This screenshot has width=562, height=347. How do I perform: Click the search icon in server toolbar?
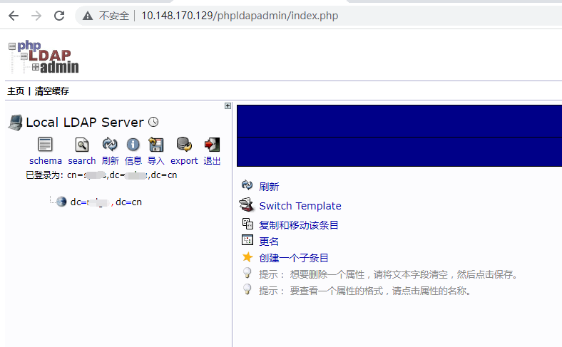click(x=82, y=145)
